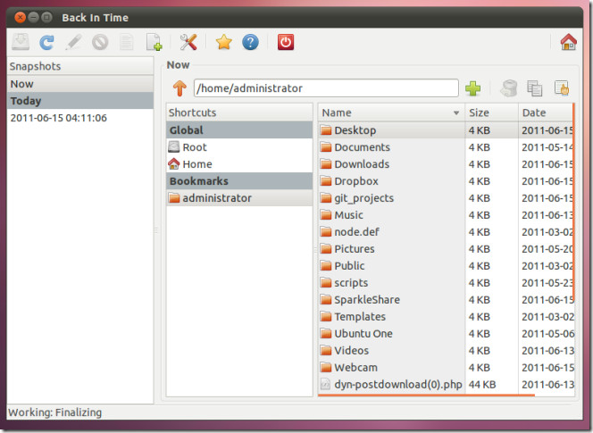This screenshot has width=593, height=433.
Task: Select the Root shortcut
Action: (x=239, y=147)
